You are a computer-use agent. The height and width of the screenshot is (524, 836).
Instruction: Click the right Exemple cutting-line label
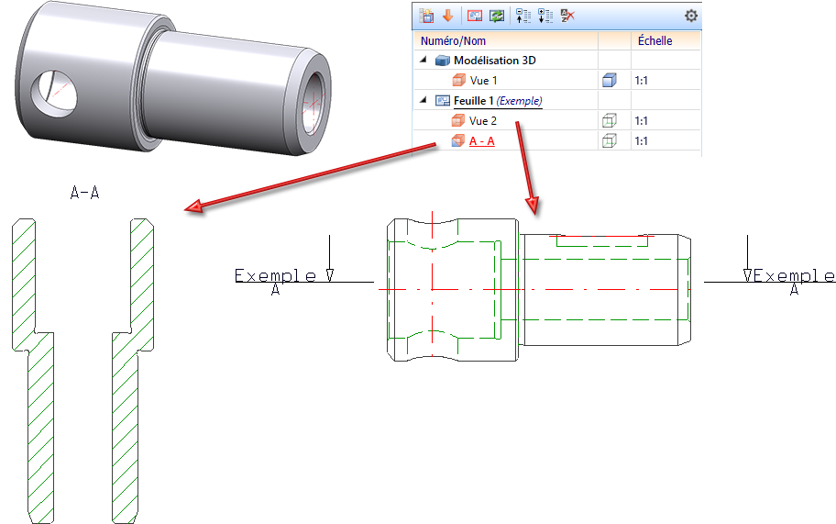click(794, 276)
